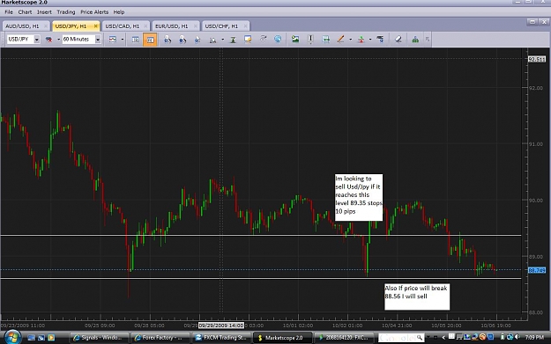Expand the arrow next to the data source icon
551x344 pixels.
58,40
